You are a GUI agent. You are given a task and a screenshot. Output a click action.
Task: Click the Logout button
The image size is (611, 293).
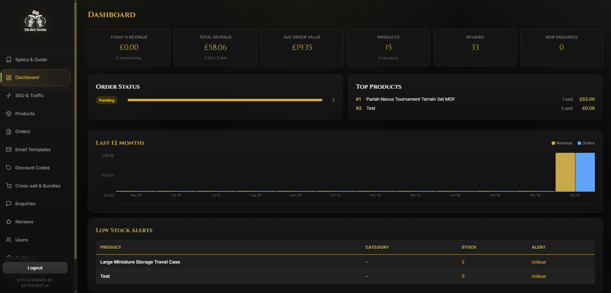pyautogui.click(x=35, y=268)
